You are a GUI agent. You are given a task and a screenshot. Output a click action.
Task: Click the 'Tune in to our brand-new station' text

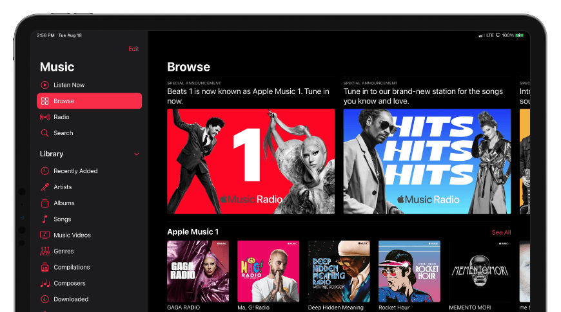coord(423,96)
